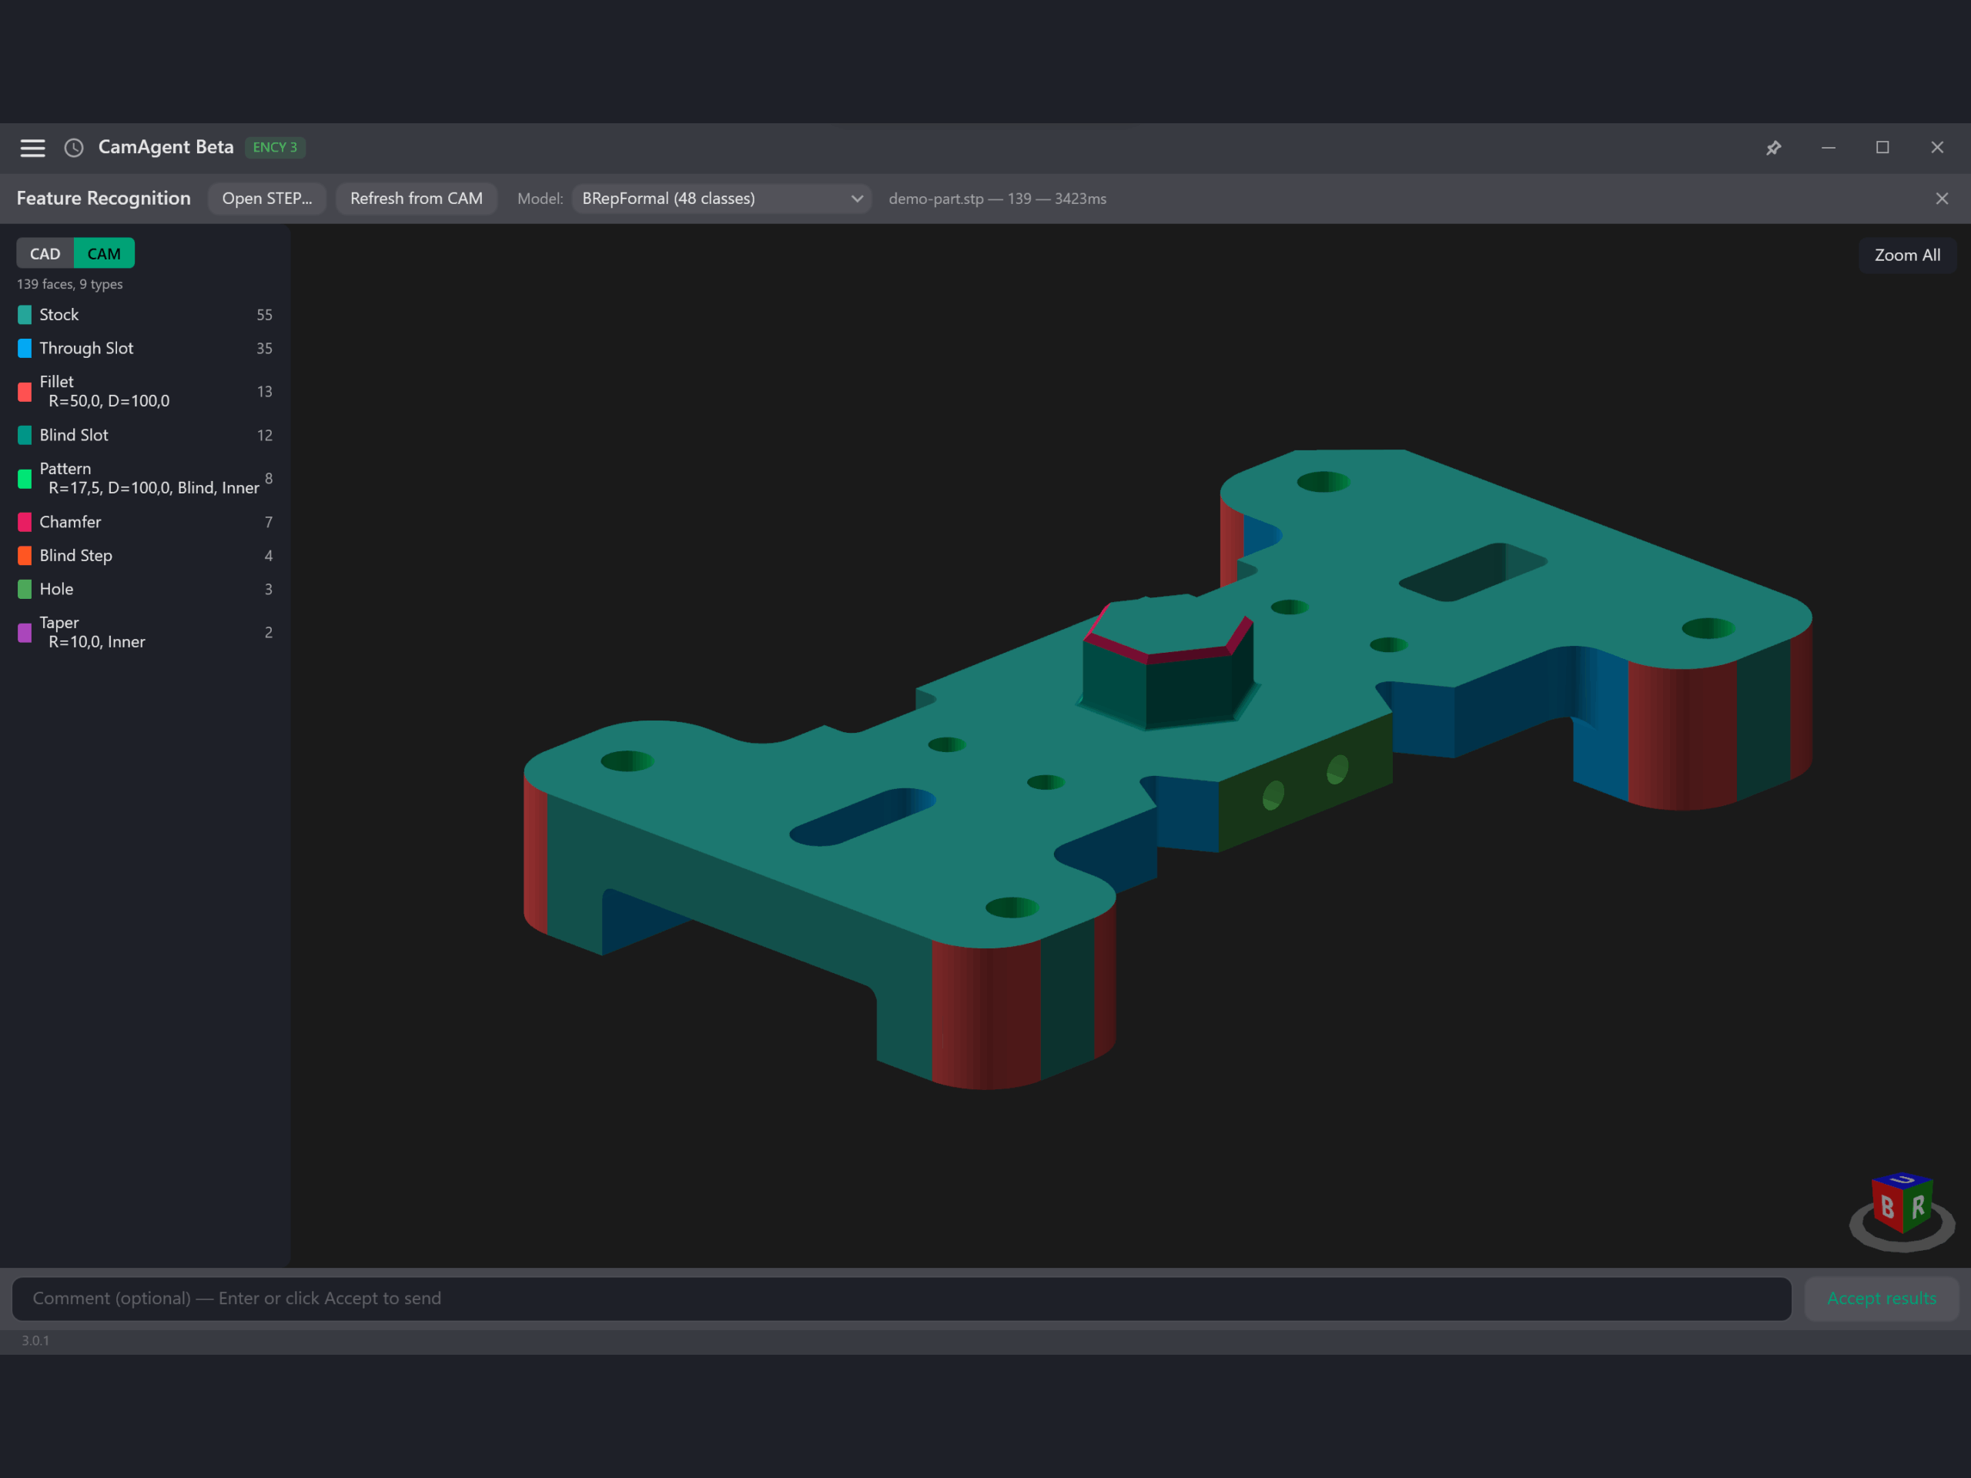Click the hexagonal boss on the model
The width and height of the screenshot is (1971, 1478).
point(1167,664)
